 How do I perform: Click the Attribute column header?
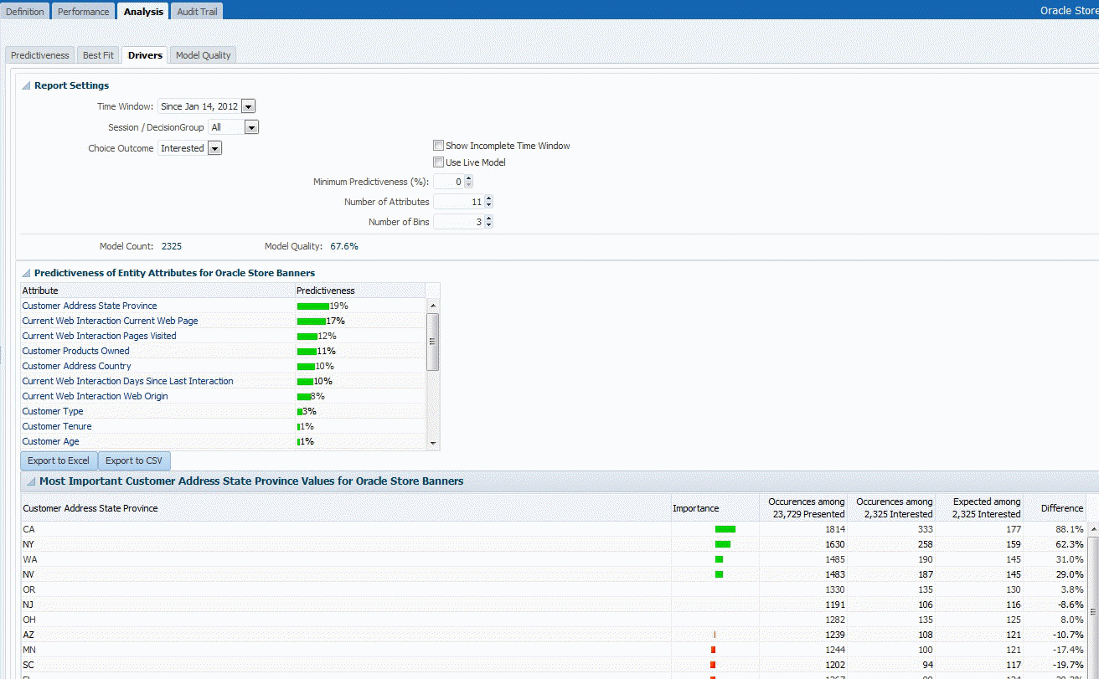coord(157,291)
